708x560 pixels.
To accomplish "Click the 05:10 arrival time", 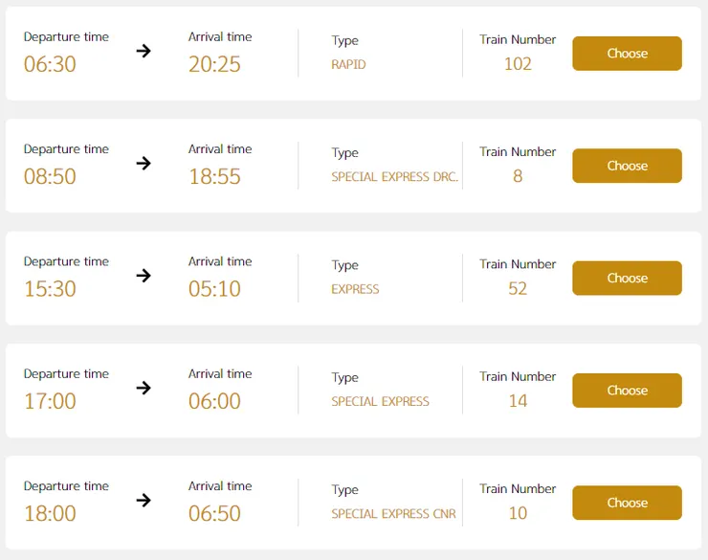I will tap(214, 289).
